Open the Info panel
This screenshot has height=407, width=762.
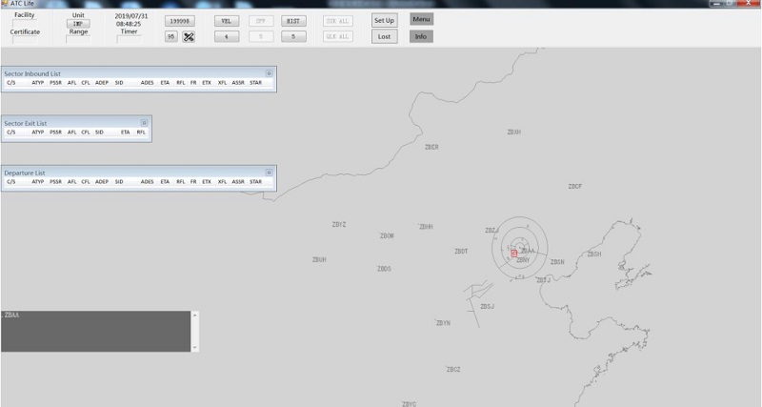pyautogui.click(x=421, y=36)
